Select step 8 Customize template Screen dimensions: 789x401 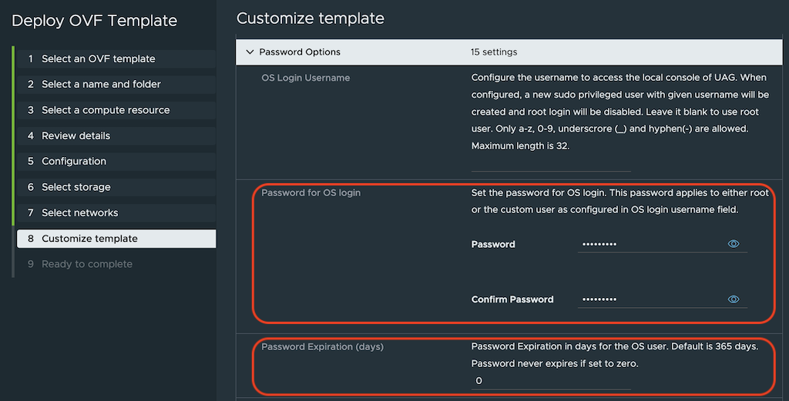89,239
